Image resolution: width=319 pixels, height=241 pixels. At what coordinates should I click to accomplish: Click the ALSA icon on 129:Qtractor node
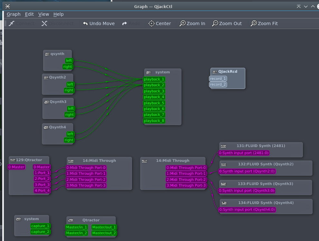pyautogui.click(x=13, y=160)
